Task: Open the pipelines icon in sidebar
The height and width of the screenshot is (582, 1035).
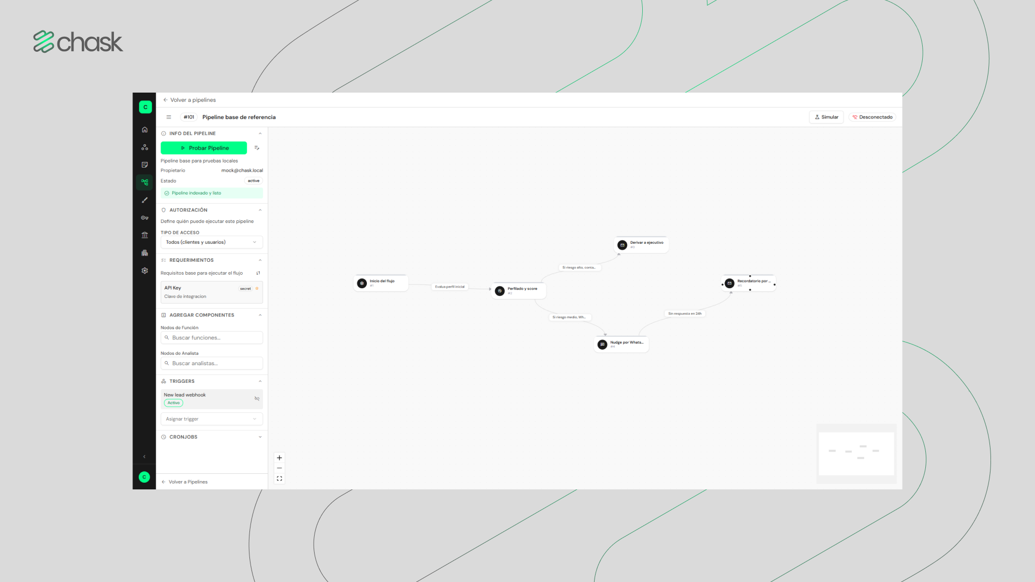Action: (144, 182)
